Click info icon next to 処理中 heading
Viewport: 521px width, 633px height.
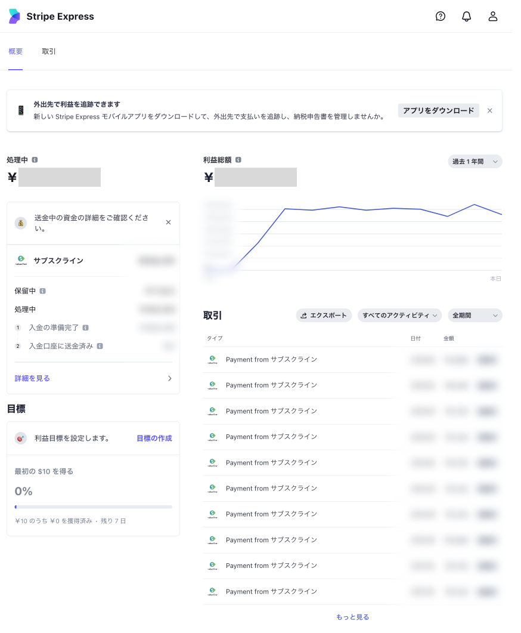[x=35, y=160]
